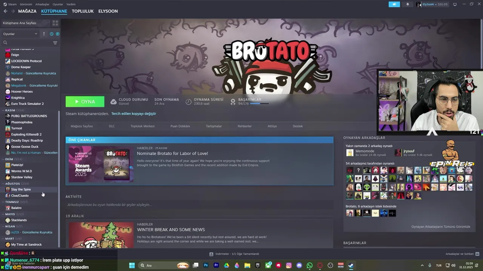Image resolution: width=483 pixels, height=271 pixels.
Task: Open the megaphone announcements button
Action: coord(394,4)
